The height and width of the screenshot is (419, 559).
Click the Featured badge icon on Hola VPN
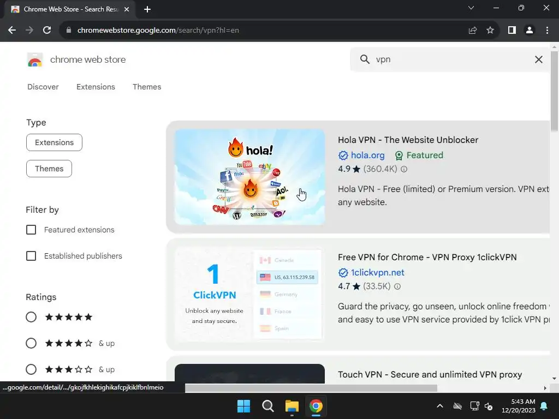[x=399, y=155]
